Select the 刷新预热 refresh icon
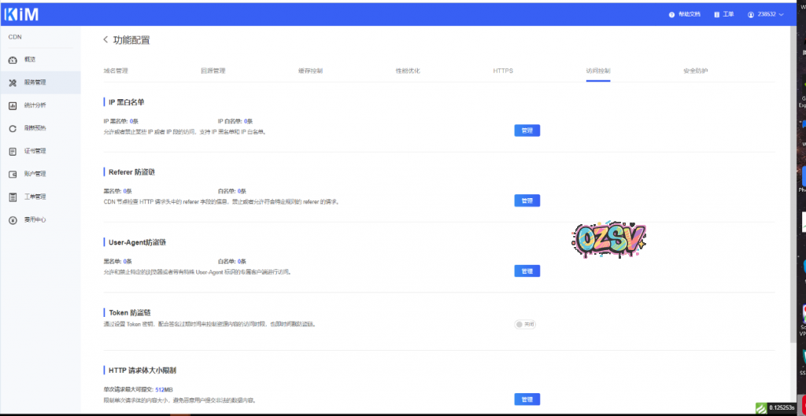The height and width of the screenshot is (416, 806). pyautogui.click(x=13, y=128)
